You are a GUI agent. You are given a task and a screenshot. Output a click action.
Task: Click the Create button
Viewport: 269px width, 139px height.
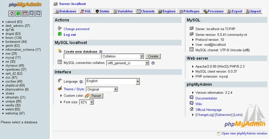[x=153, y=56]
